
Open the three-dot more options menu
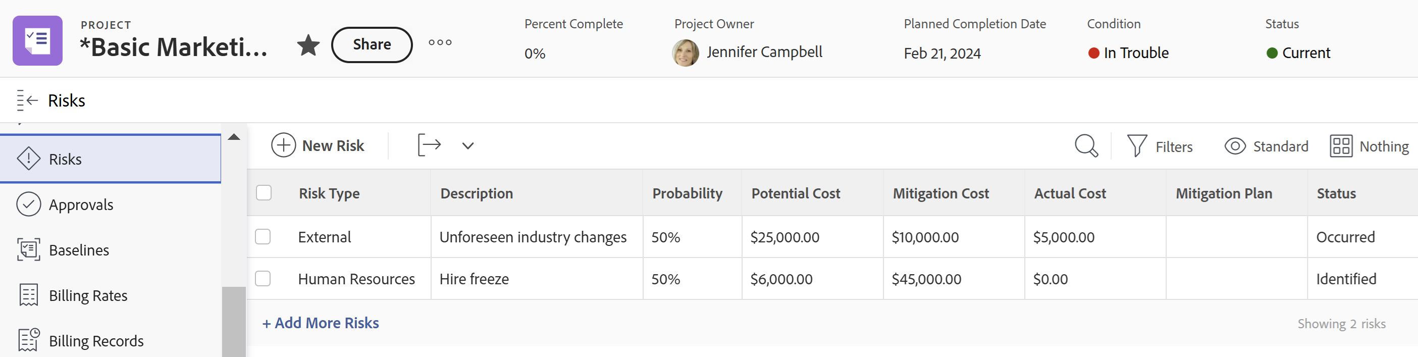click(x=440, y=42)
